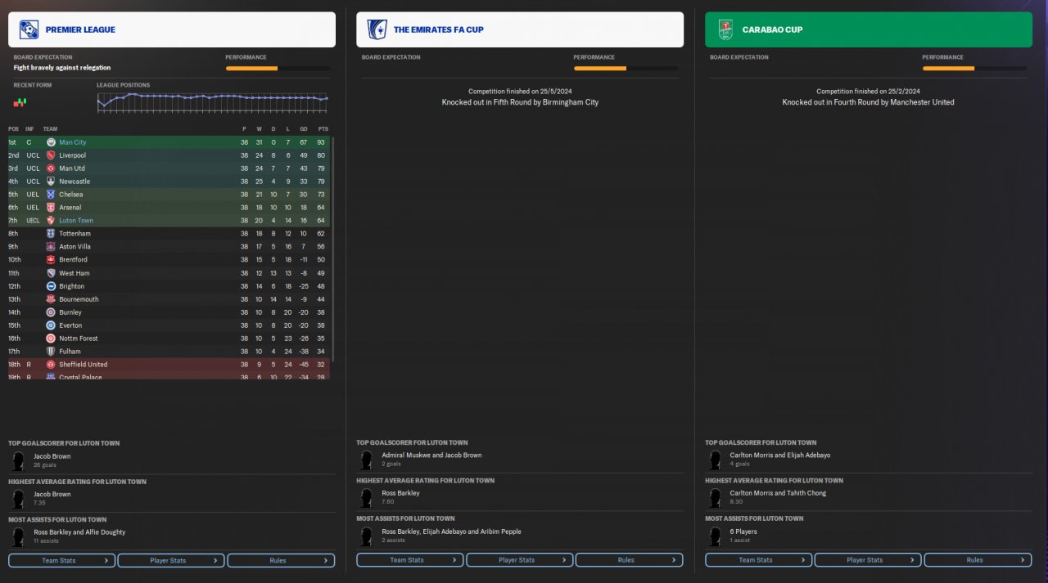The image size is (1048, 583).
Task: Open Premier League Rules
Action: pyautogui.click(x=281, y=560)
